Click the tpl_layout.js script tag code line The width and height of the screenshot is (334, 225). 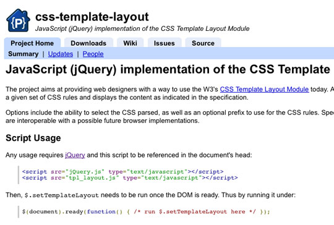pyautogui.click(x=130, y=178)
